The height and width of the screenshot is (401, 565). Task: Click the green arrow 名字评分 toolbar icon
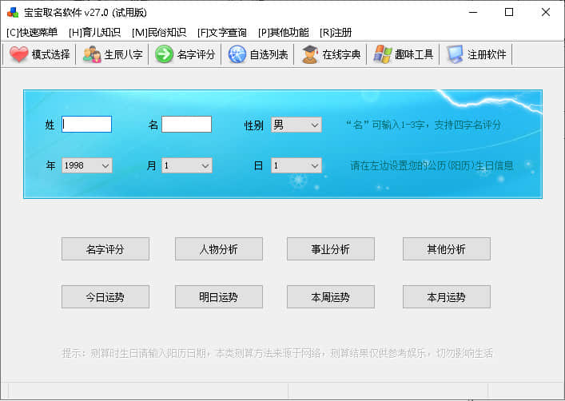coord(164,54)
